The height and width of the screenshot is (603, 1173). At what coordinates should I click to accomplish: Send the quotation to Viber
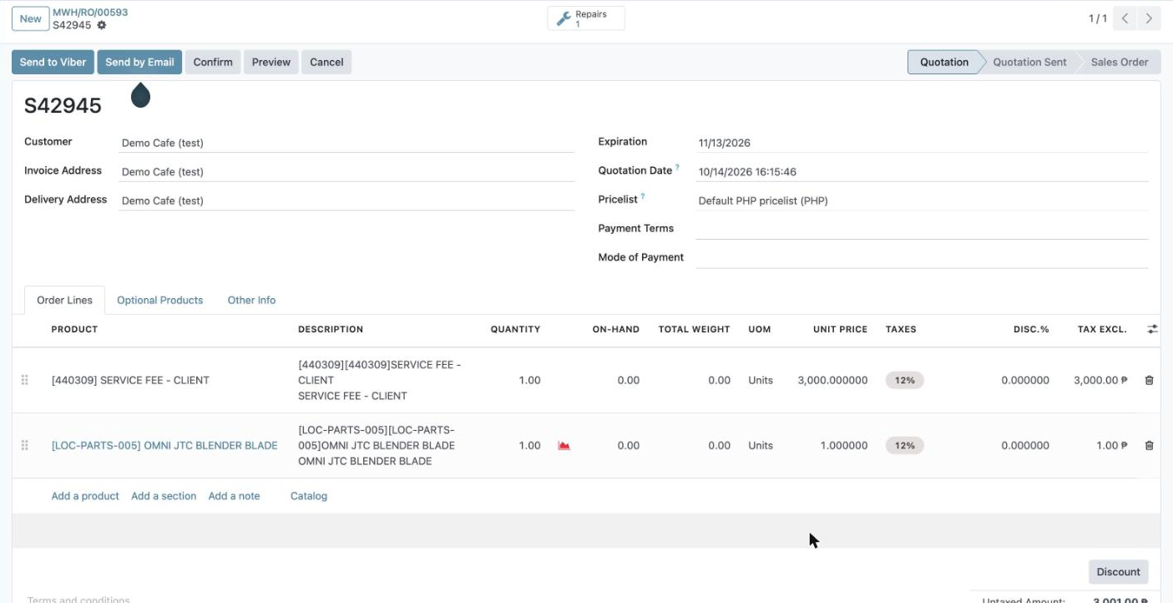tap(53, 62)
